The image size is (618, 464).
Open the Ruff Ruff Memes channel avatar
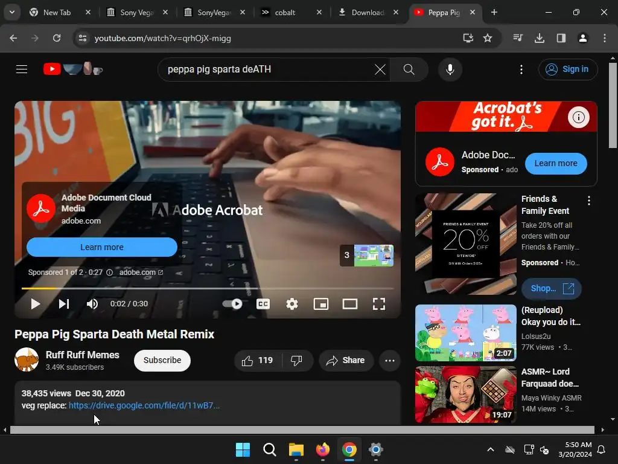click(27, 359)
